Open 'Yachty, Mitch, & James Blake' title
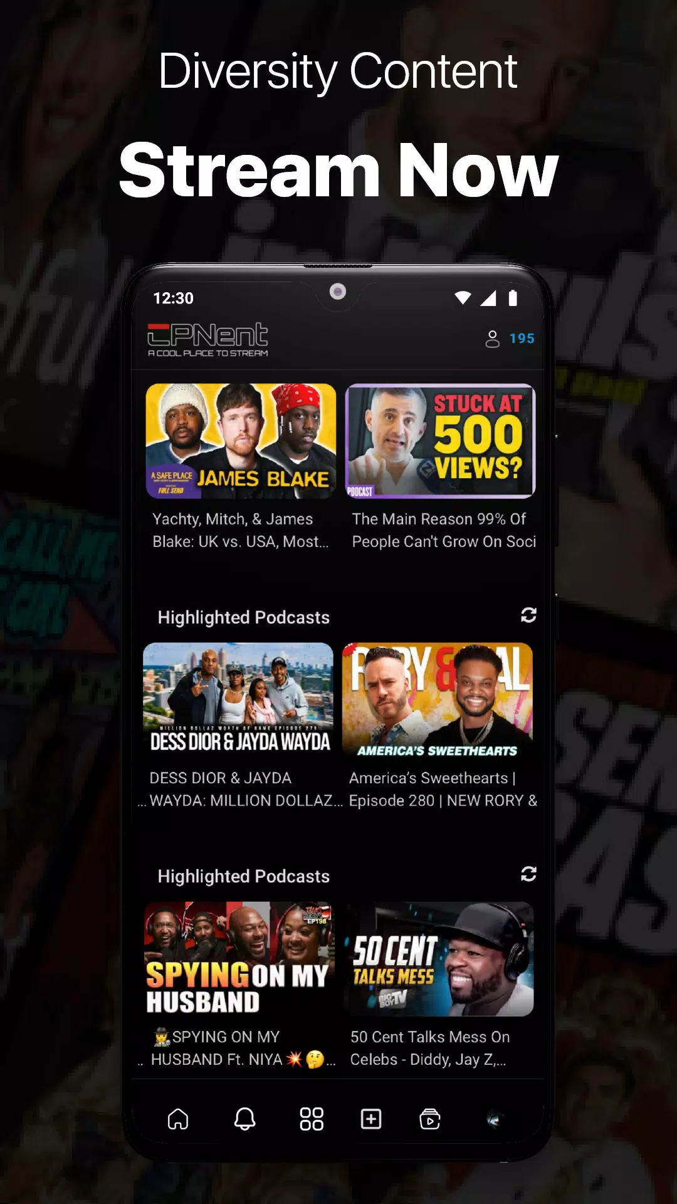677x1204 pixels. pyautogui.click(x=241, y=531)
